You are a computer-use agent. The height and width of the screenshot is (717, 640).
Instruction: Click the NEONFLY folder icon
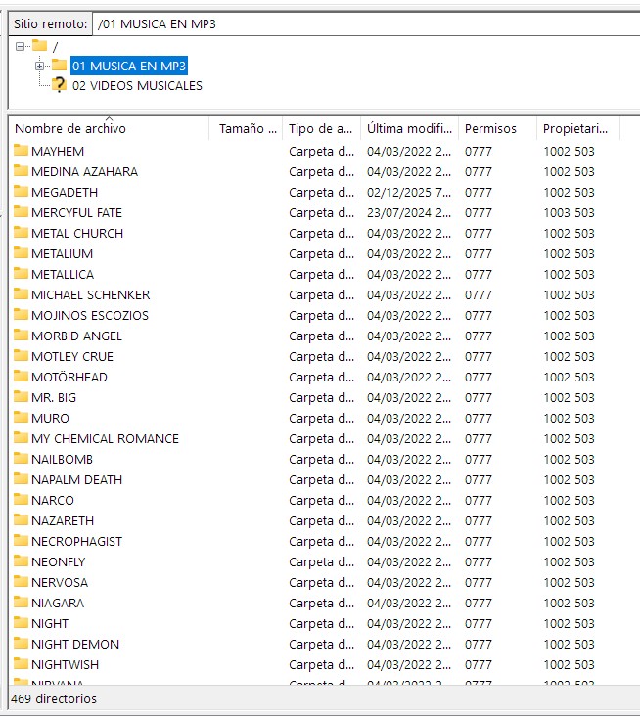22,561
